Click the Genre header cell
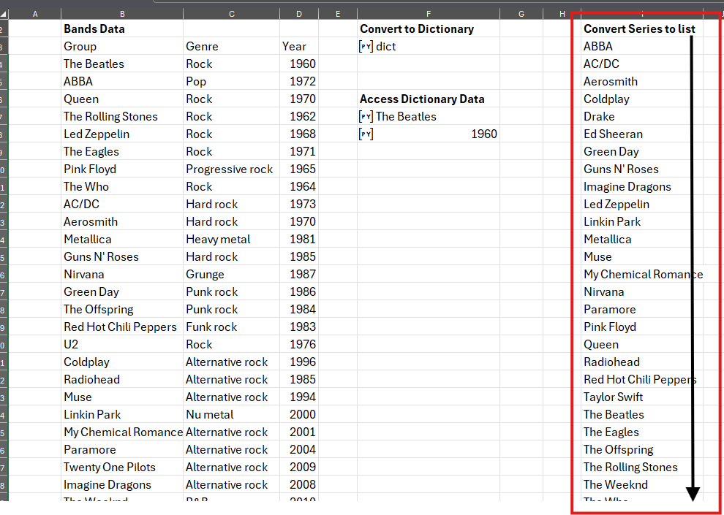The image size is (724, 515). pos(231,46)
